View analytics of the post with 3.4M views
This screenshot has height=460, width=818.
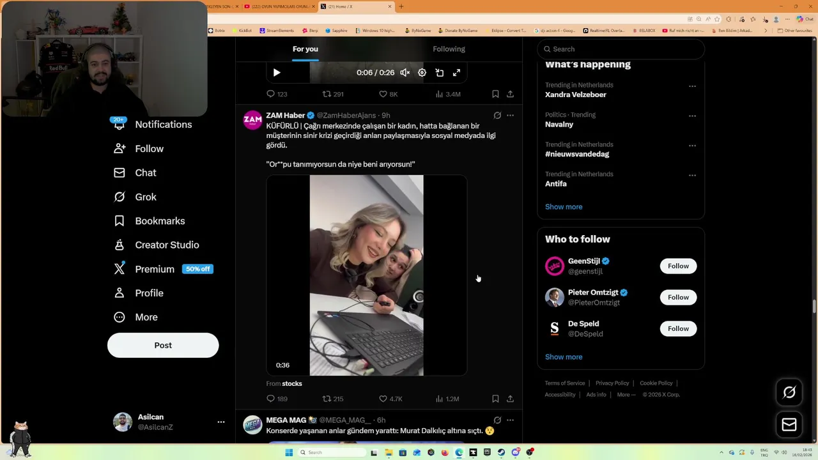448,94
